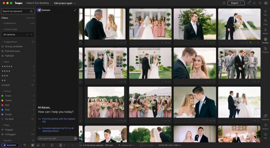Select the groomsmen in gray suits photo
This screenshot has height=148, width=270.
239,63
